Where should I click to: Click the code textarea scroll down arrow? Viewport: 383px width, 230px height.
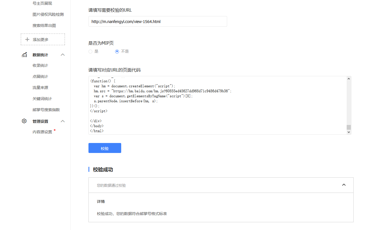[x=349, y=132]
